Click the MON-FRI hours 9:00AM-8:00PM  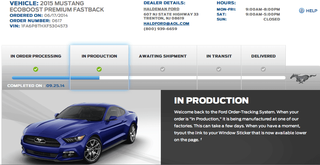click(263, 9)
